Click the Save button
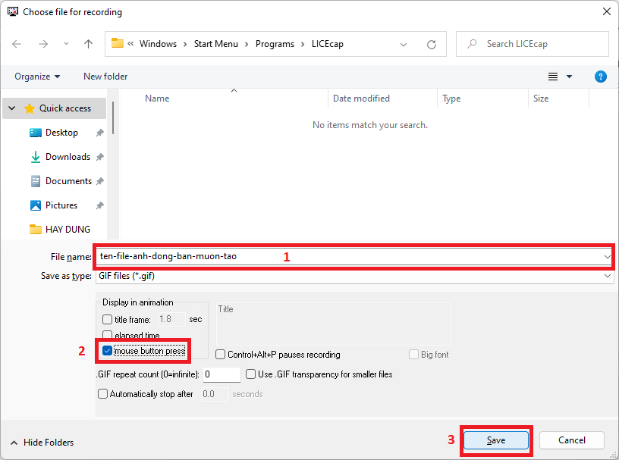This screenshot has height=460, width=619. (495, 440)
